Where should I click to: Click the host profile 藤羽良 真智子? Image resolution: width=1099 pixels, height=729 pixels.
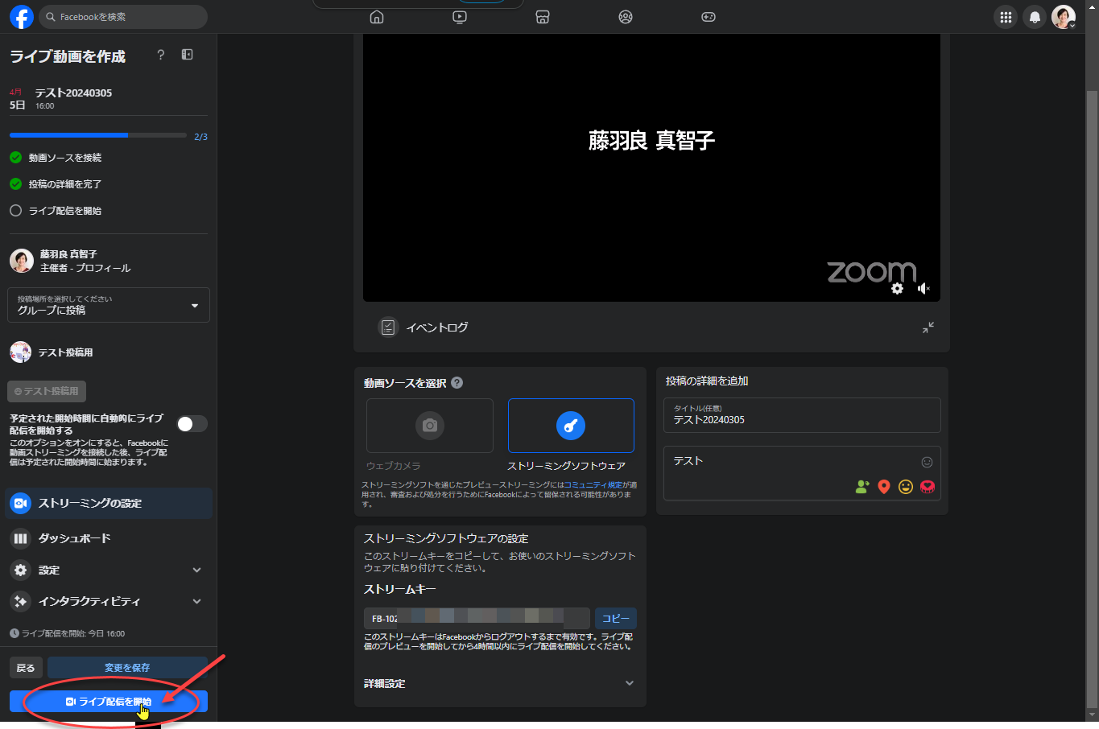[x=70, y=261]
